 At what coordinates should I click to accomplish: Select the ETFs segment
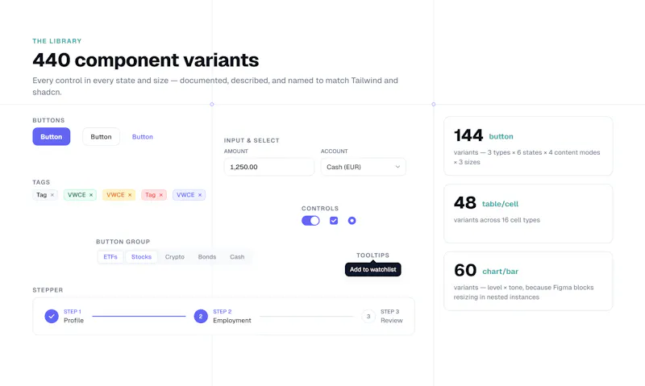tap(110, 257)
